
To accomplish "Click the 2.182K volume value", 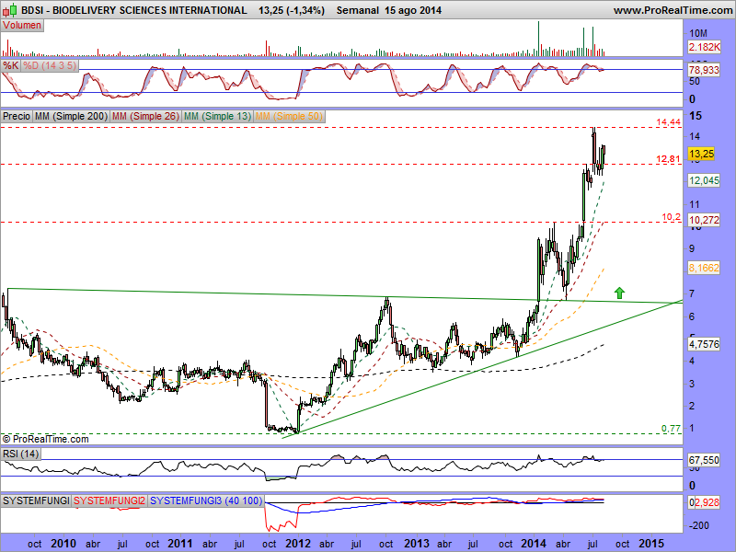I will coord(705,47).
